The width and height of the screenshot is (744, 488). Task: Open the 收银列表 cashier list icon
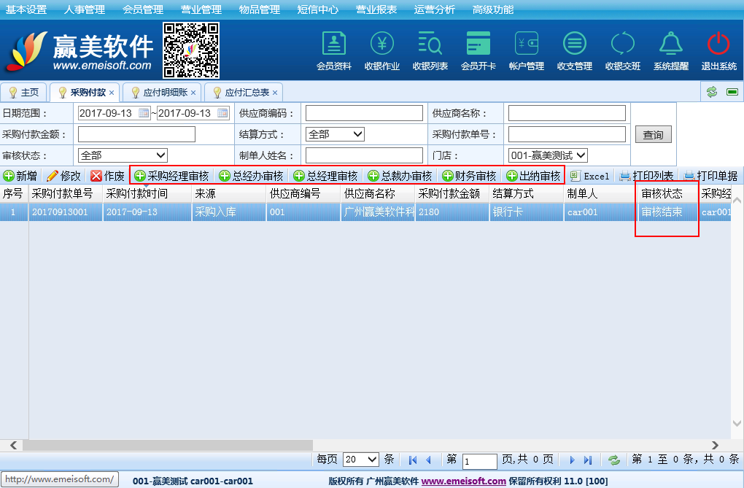tap(430, 44)
